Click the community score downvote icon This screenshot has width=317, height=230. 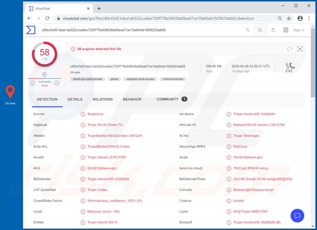pyautogui.click(x=33, y=83)
